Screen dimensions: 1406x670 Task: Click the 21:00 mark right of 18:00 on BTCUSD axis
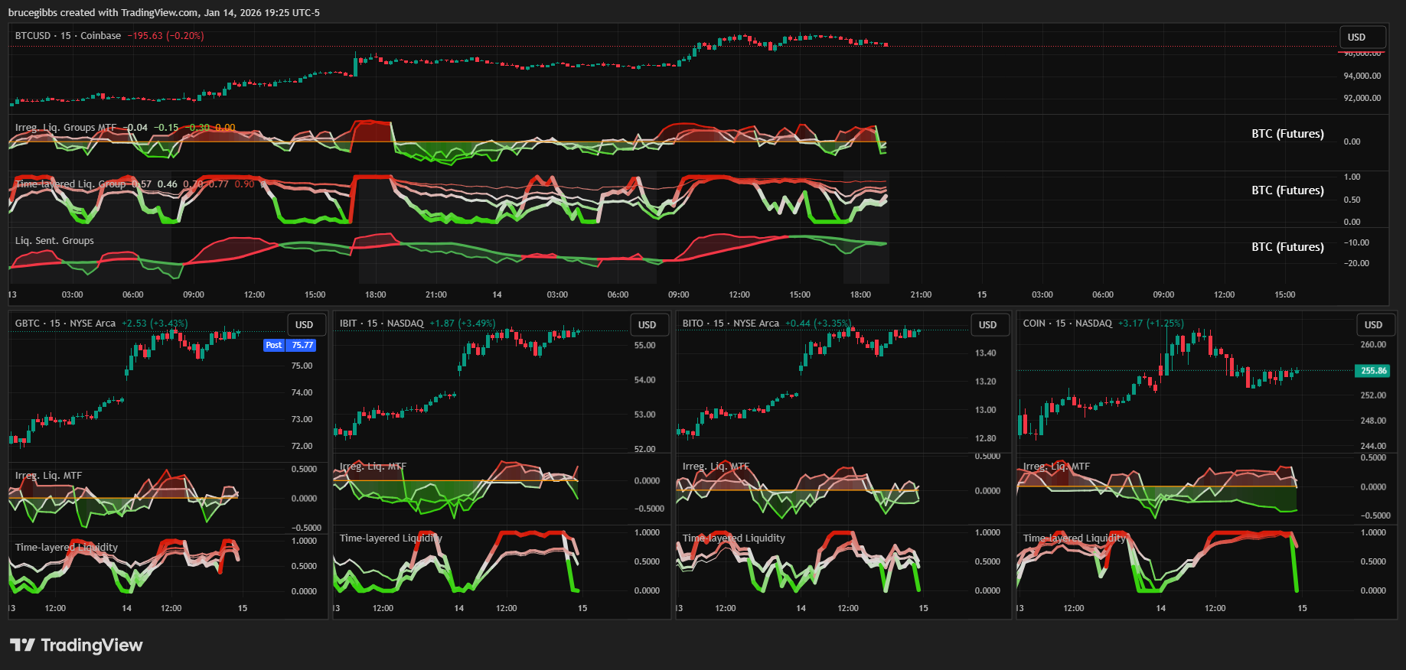921,294
